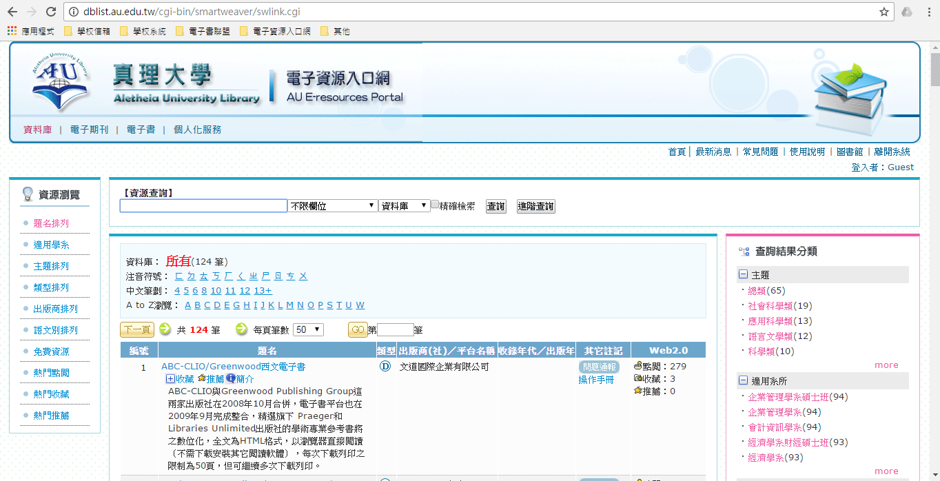Screen dimensions: 940x481
Task: Select 語文別排列 in sidebar
Action: (x=56, y=330)
